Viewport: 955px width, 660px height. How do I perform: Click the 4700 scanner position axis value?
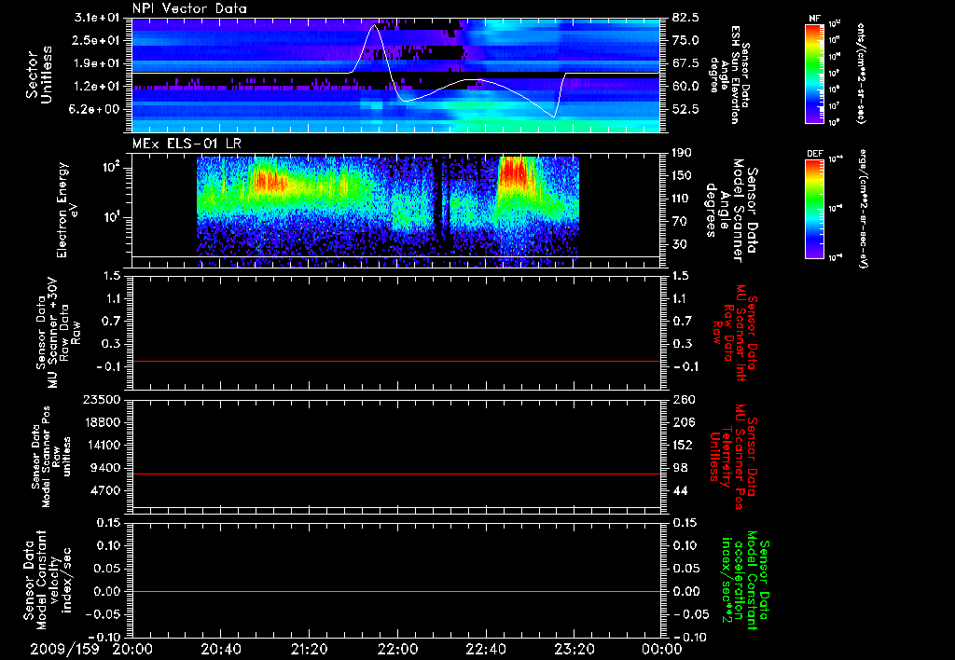(104, 490)
